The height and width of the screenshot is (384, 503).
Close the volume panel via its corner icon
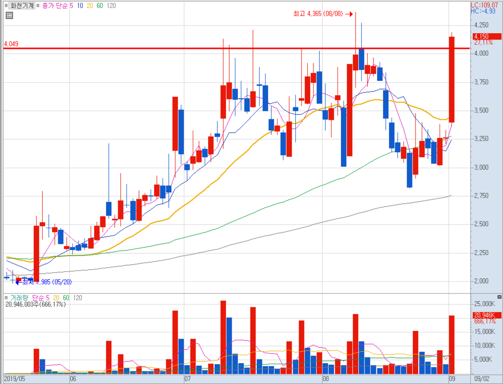(x=499, y=297)
